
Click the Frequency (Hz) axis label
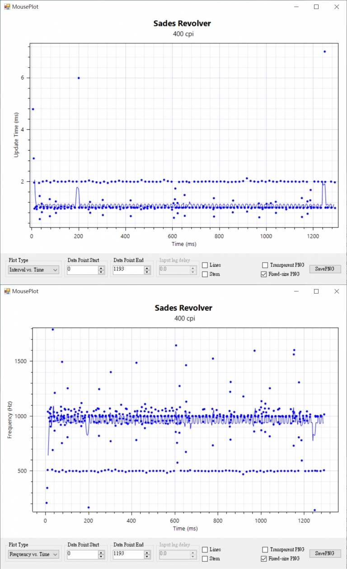(10, 420)
